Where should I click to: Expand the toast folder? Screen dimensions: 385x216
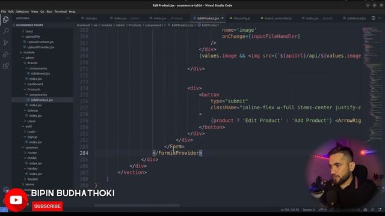(x=29, y=31)
